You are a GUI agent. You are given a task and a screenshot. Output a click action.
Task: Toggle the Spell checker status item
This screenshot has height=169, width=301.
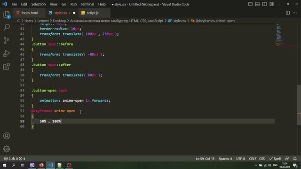275,159
